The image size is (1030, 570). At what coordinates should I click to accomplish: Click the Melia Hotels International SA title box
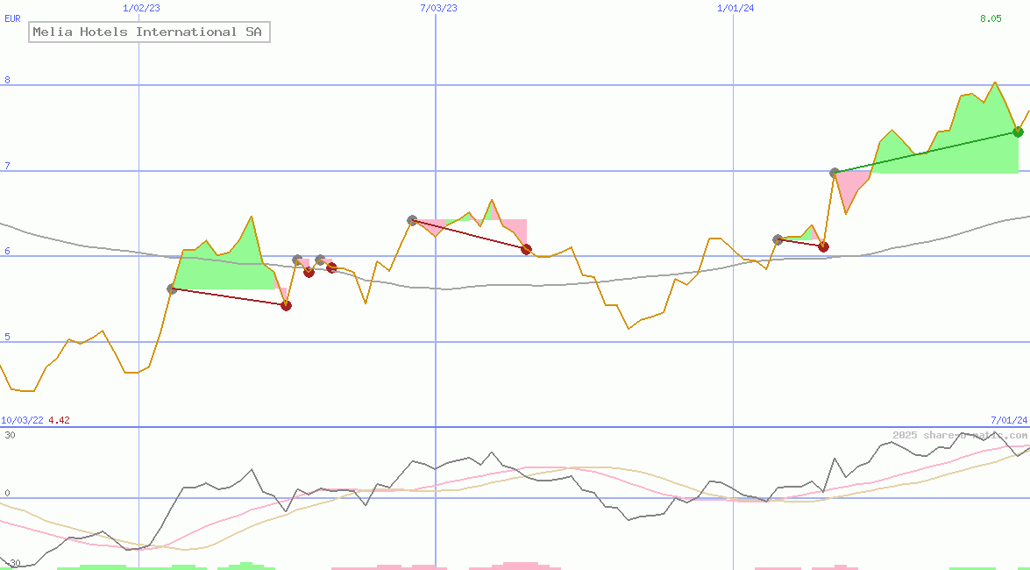coord(149,32)
